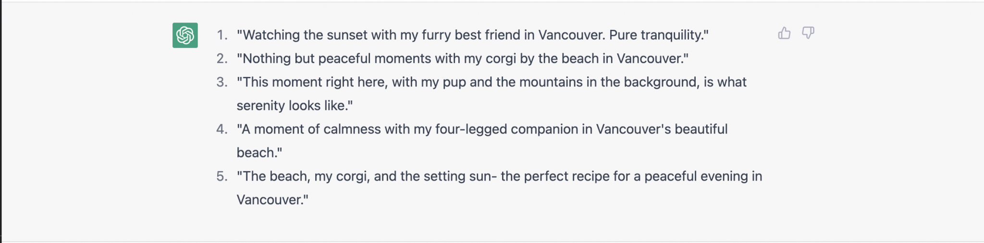This screenshot has width=984, height=243.
Task: Click the "serenity looks like." text line
Action: tap(295, 106)
